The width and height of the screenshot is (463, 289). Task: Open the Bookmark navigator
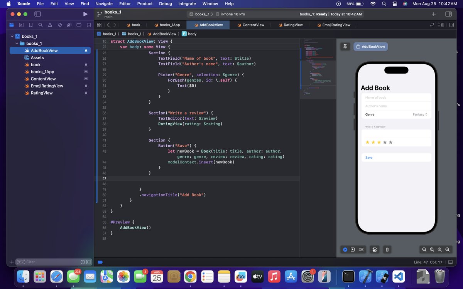[31, 25]
